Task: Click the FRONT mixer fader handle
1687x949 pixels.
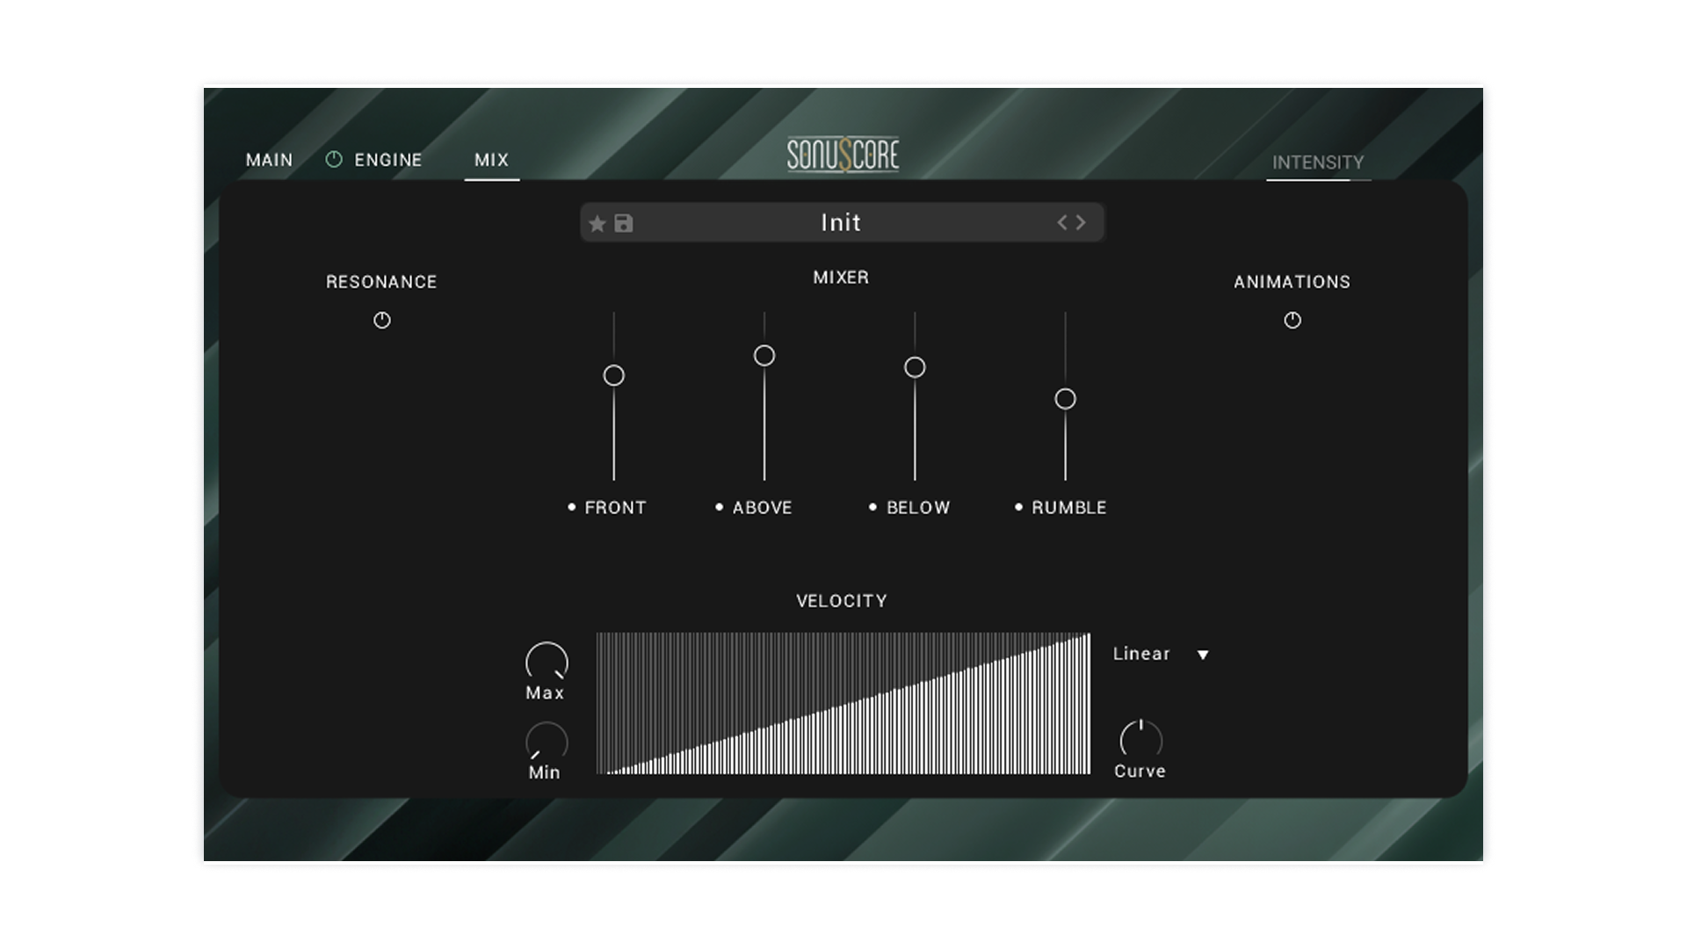Action: (x=614, y=376)
